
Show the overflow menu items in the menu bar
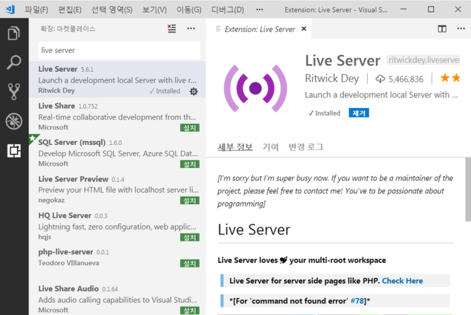pyautogui.click(x=259, y=10)
